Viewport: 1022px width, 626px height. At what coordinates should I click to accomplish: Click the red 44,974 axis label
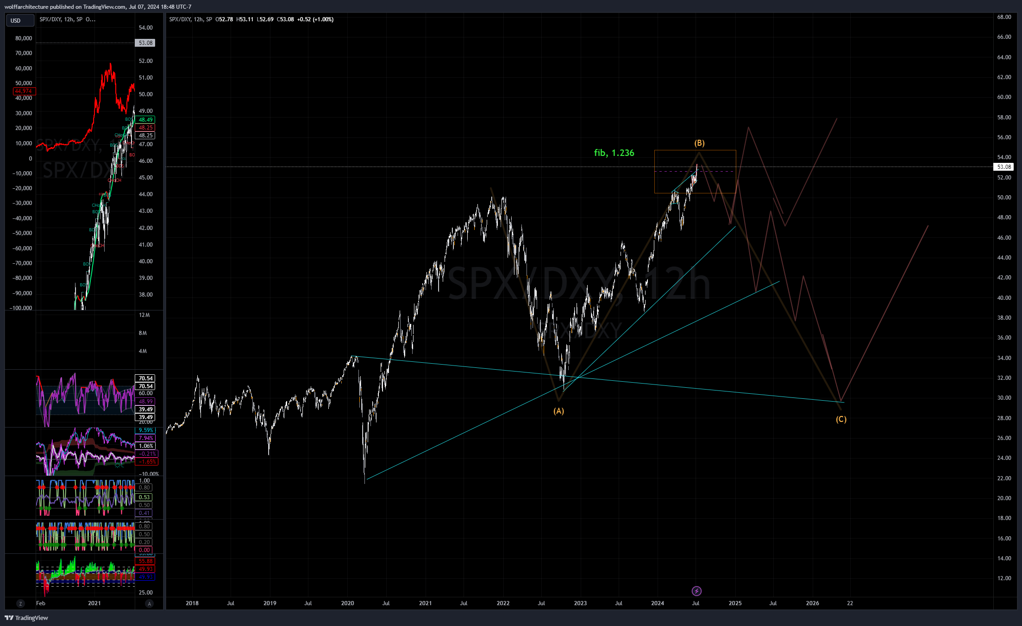pyautogui.click(x=23, y=91)
